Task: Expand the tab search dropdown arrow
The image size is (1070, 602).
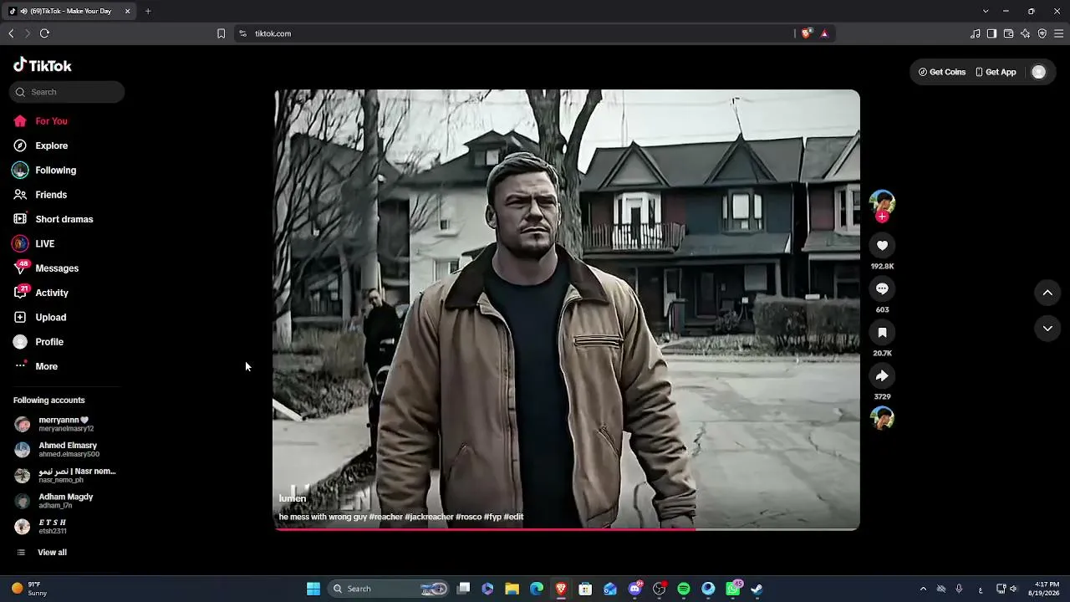Action: coord(986,11)
